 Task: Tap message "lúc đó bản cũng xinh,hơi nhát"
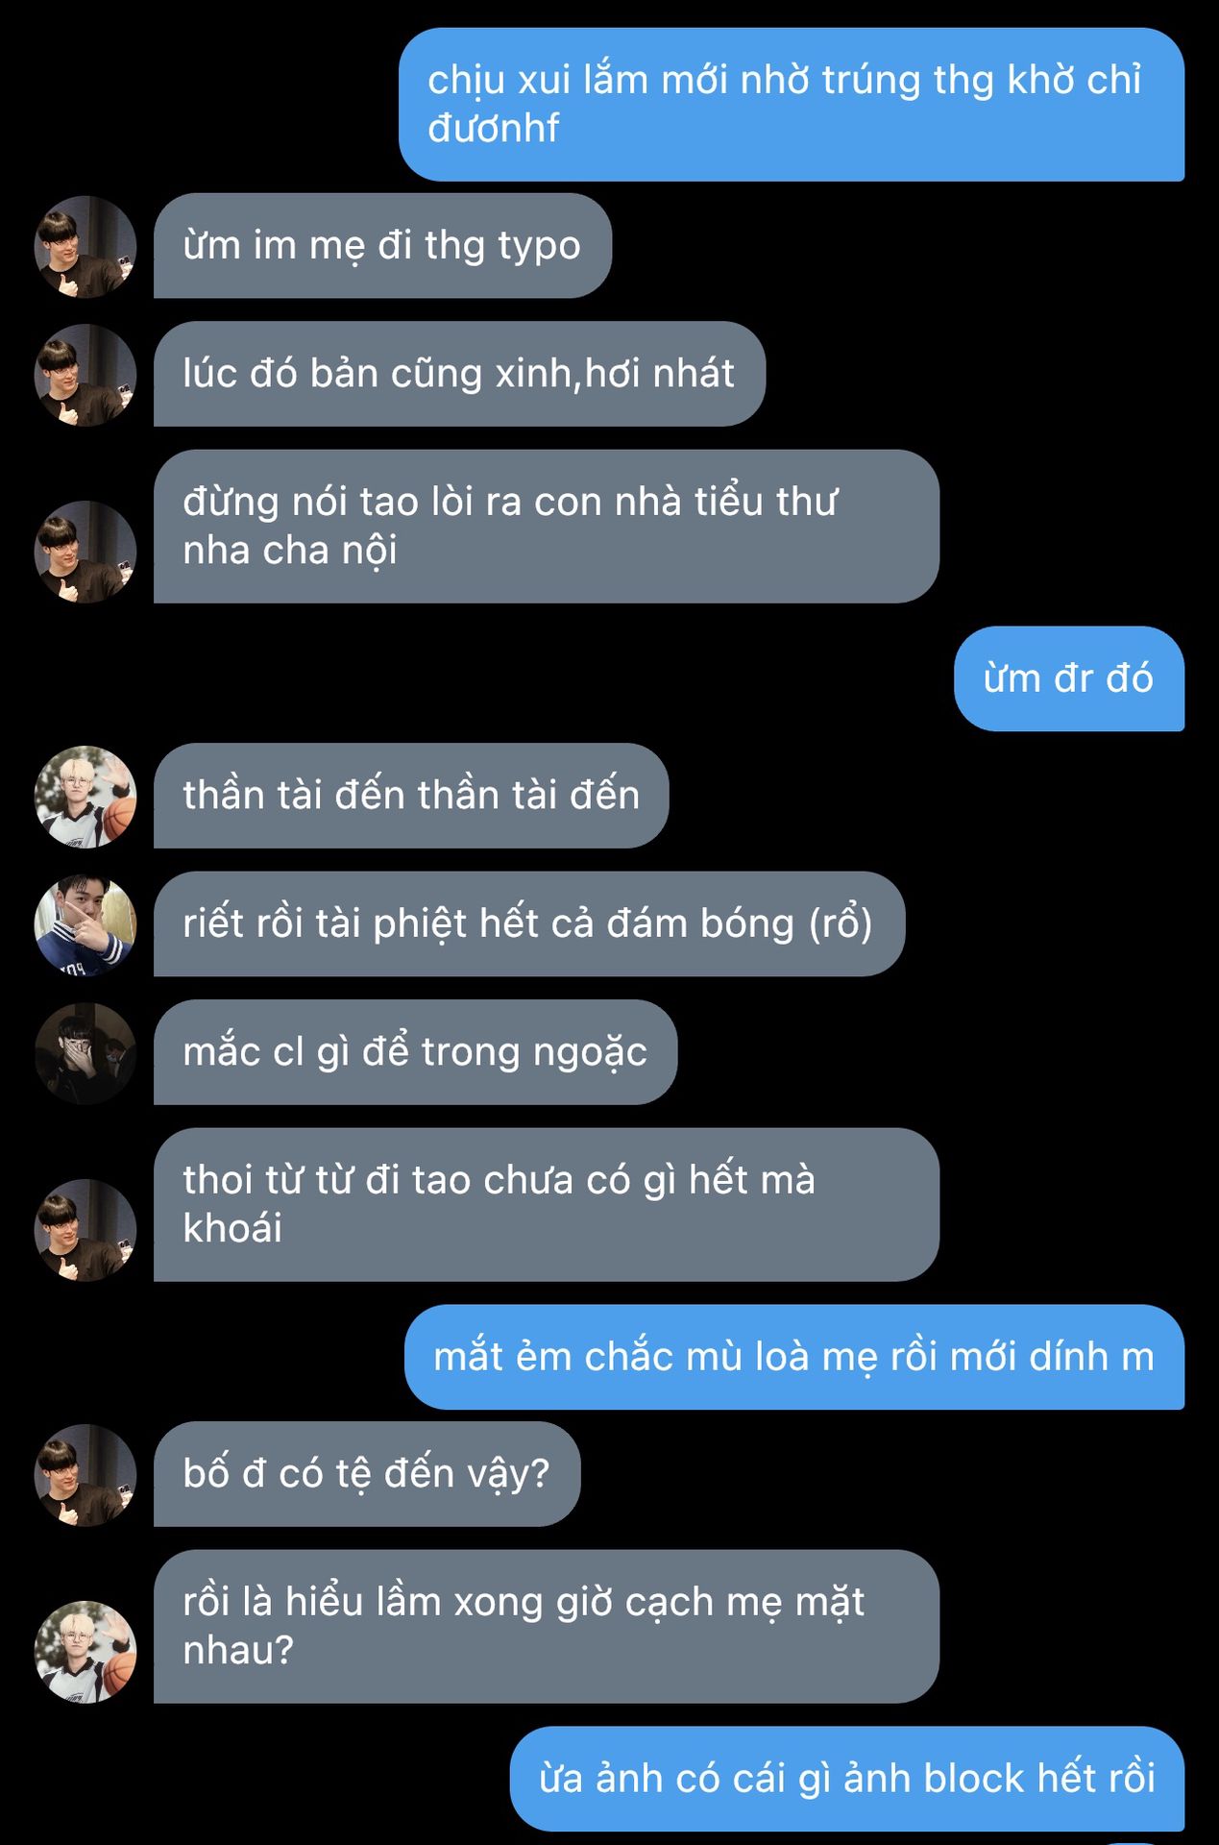[x=459, y=374]
